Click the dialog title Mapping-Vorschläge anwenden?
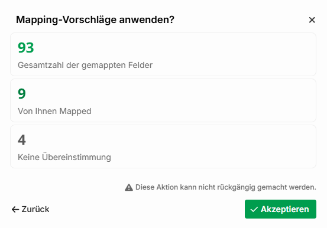The width and height of the screenshot is (327, 228). coord(95,20)
